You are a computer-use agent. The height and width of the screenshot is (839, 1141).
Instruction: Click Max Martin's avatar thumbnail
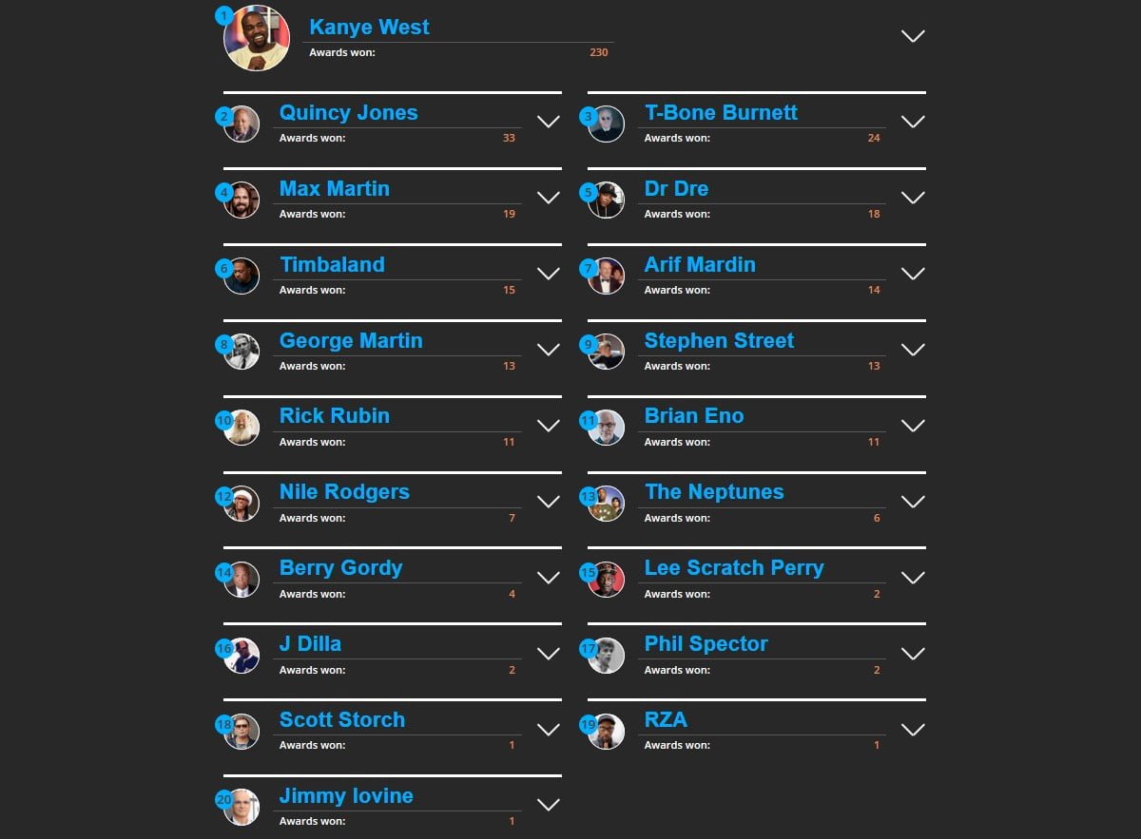[242, 200]
